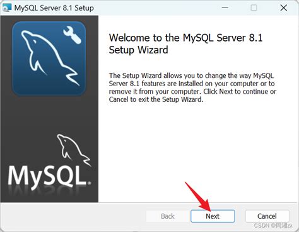Minimize the MySQL Server 8.1 Setup window
299x232 pixels.
point(225,8)
